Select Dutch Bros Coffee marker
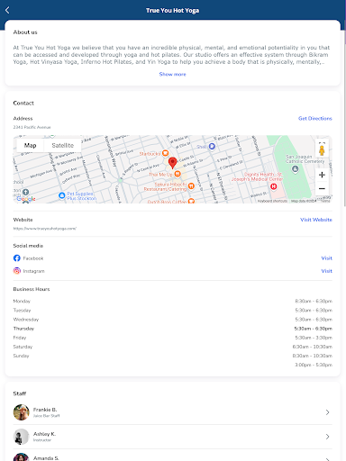346x461 pixels. click(x=191, y=201)
